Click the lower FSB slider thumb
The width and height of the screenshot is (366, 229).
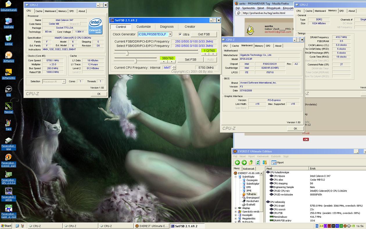(x=135, y=60)
